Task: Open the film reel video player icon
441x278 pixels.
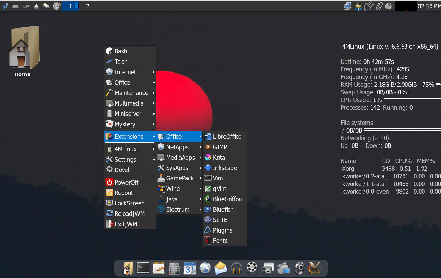Action: coord(252,268)
